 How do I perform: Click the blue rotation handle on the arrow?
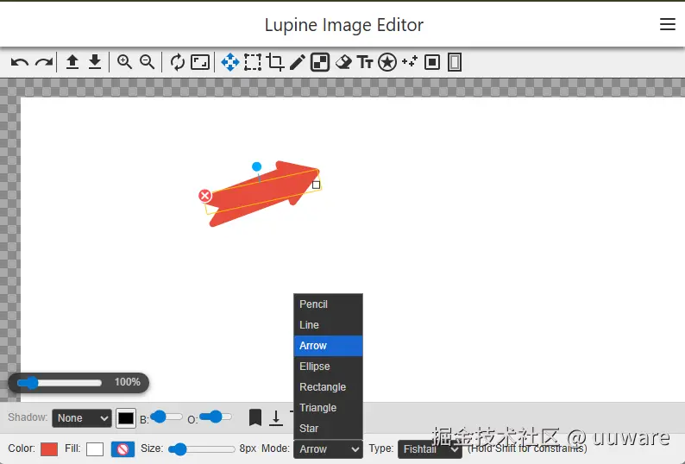click(257, 166)
